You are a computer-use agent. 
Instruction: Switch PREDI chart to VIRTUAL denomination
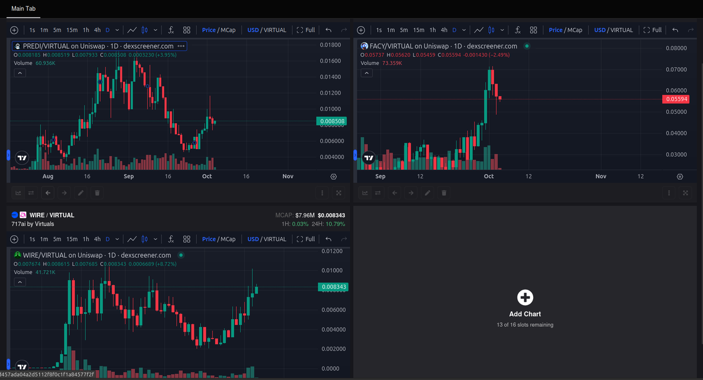[275, 30]
